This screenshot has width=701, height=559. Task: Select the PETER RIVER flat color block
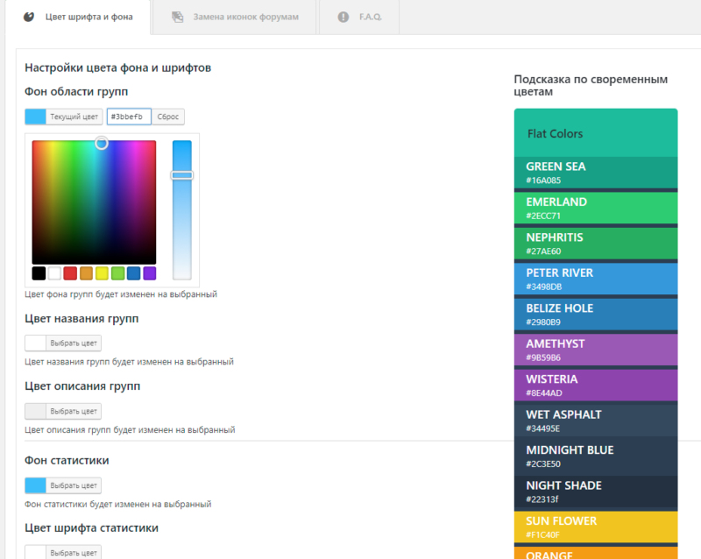[595, 278]
